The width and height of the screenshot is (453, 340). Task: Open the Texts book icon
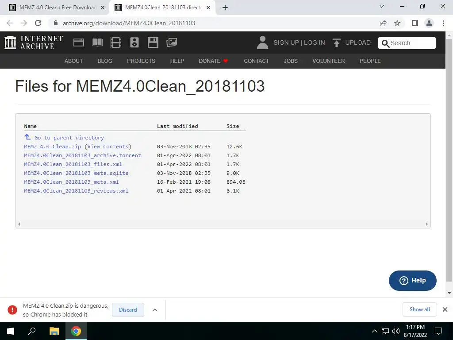point(97,42)
